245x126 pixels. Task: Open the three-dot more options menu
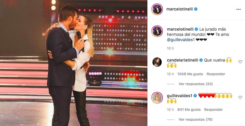(x=239, y=9)
